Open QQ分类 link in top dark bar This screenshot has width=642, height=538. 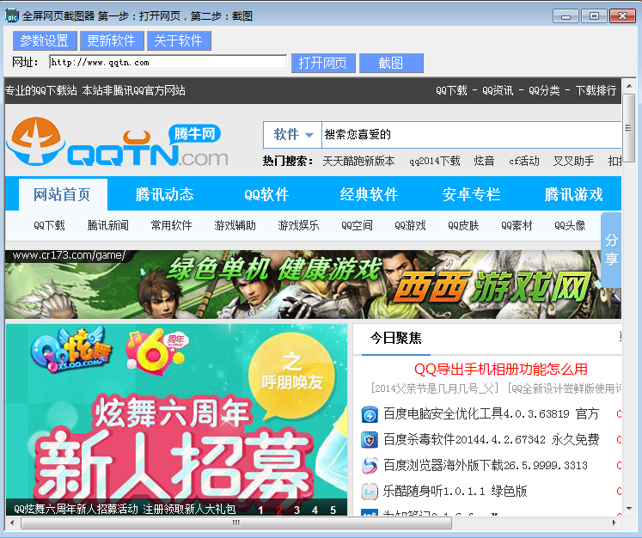point(544,90)
